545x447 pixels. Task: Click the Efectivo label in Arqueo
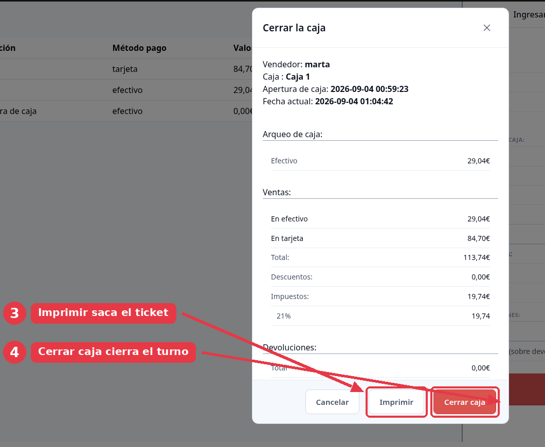click(284, 161)
